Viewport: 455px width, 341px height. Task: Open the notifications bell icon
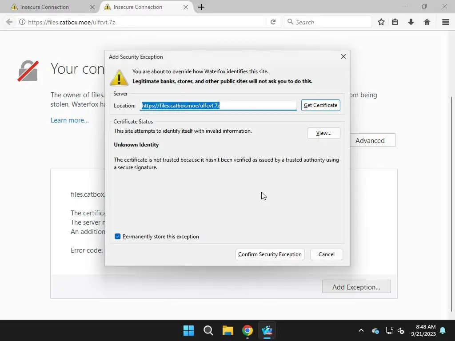pyautogui.click(x=443, y=330)
